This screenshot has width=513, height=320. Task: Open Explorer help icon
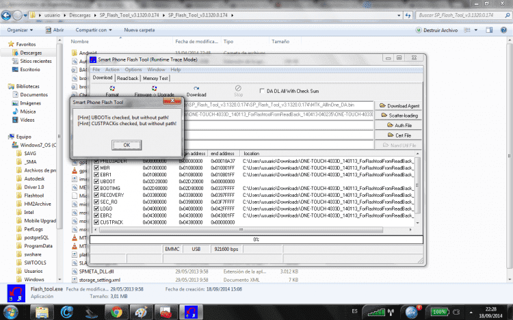click(503, 30)
